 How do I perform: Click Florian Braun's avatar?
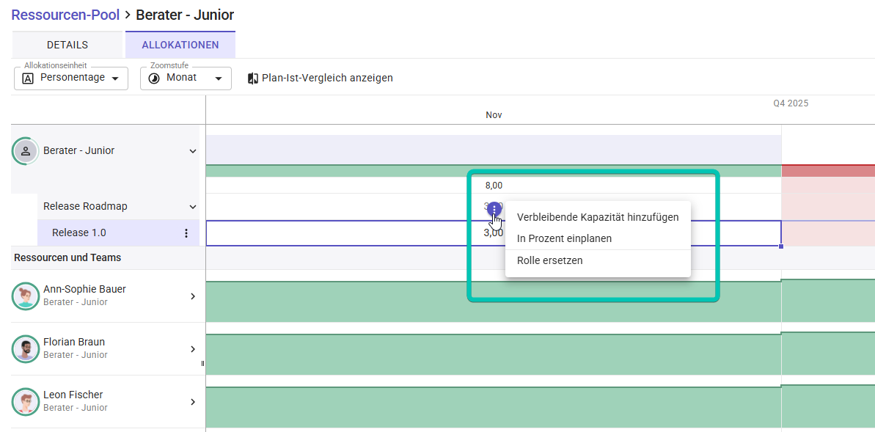tap(26, 349)
